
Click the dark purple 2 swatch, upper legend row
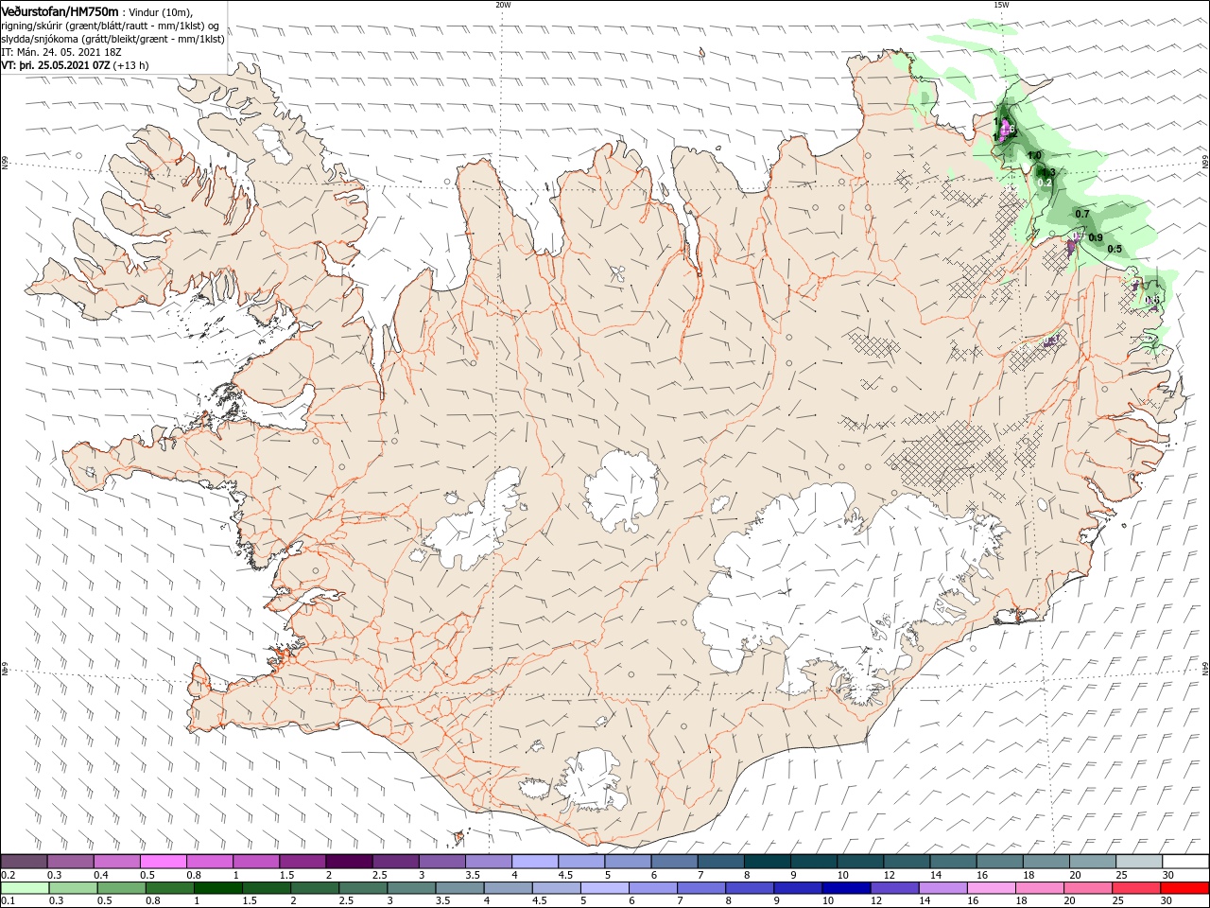click(x=349, y=862)
